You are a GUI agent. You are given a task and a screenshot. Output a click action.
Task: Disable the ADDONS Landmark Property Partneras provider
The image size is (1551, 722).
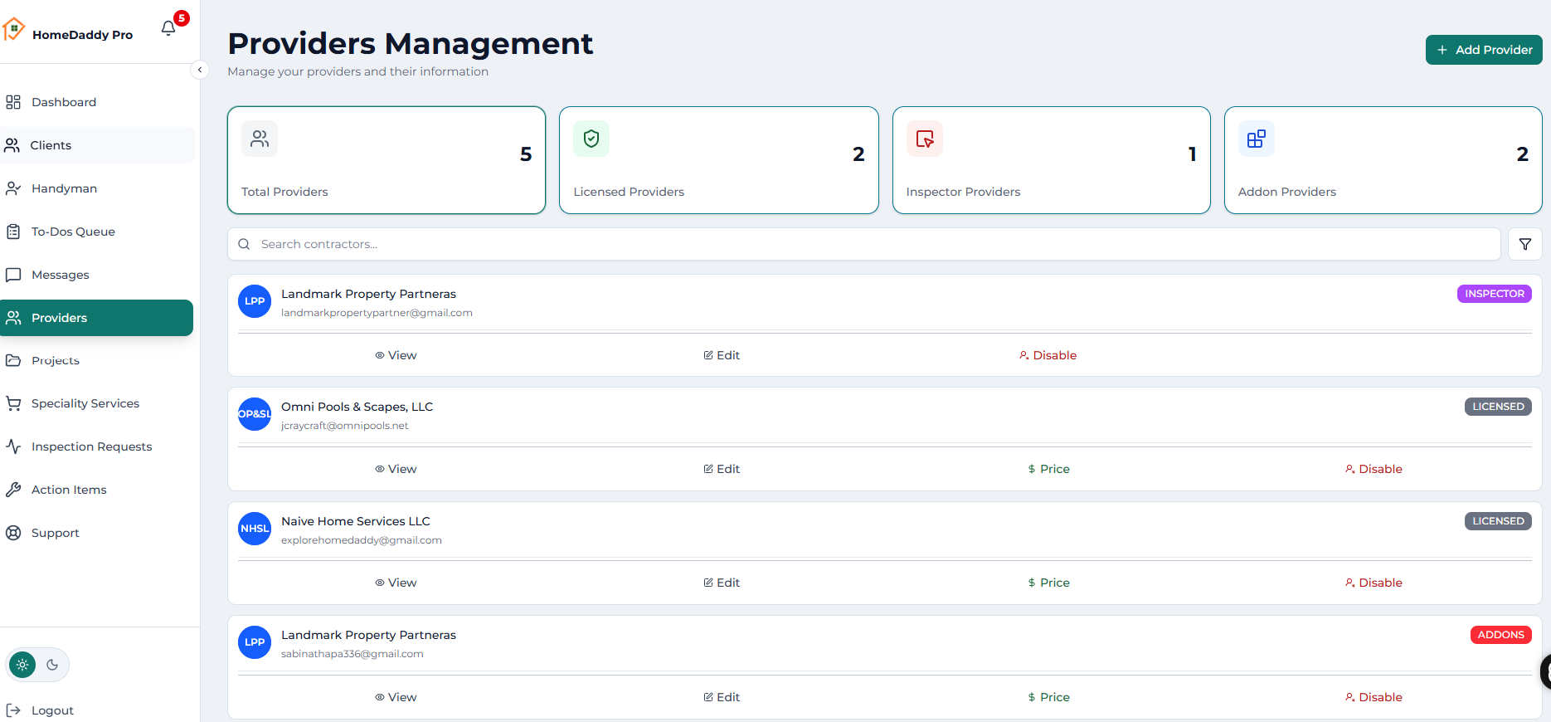[x=1374, y=697]
